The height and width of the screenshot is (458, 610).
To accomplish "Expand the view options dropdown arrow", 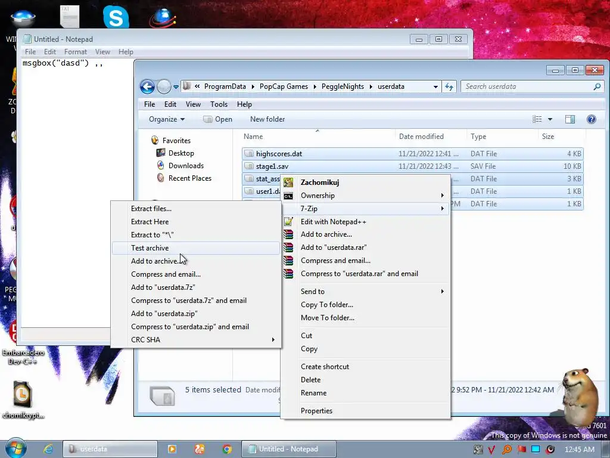I will pyautogui.click(x=550, y=119).
